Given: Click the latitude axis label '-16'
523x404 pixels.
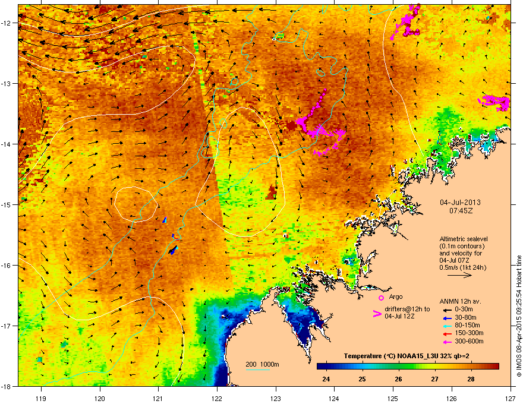Looking at the screenshot, I should tap(6, 266).
